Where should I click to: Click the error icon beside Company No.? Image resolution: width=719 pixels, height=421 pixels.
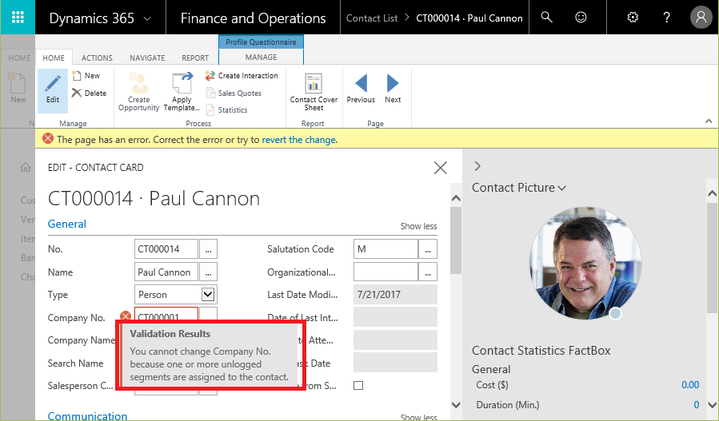point(126,316)
